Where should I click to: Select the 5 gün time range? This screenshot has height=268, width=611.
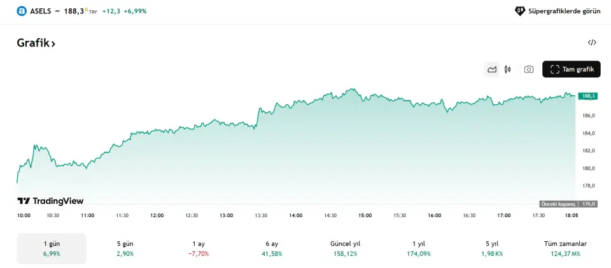124,248
